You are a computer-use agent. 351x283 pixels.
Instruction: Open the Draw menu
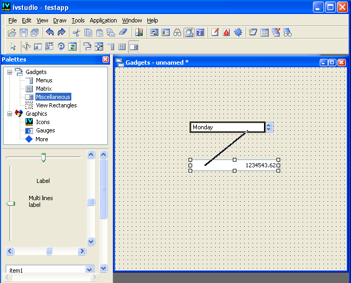click(x=59, y=20)
